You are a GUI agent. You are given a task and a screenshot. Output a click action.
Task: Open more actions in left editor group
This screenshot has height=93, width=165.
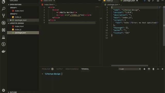[x=100, y=1]
